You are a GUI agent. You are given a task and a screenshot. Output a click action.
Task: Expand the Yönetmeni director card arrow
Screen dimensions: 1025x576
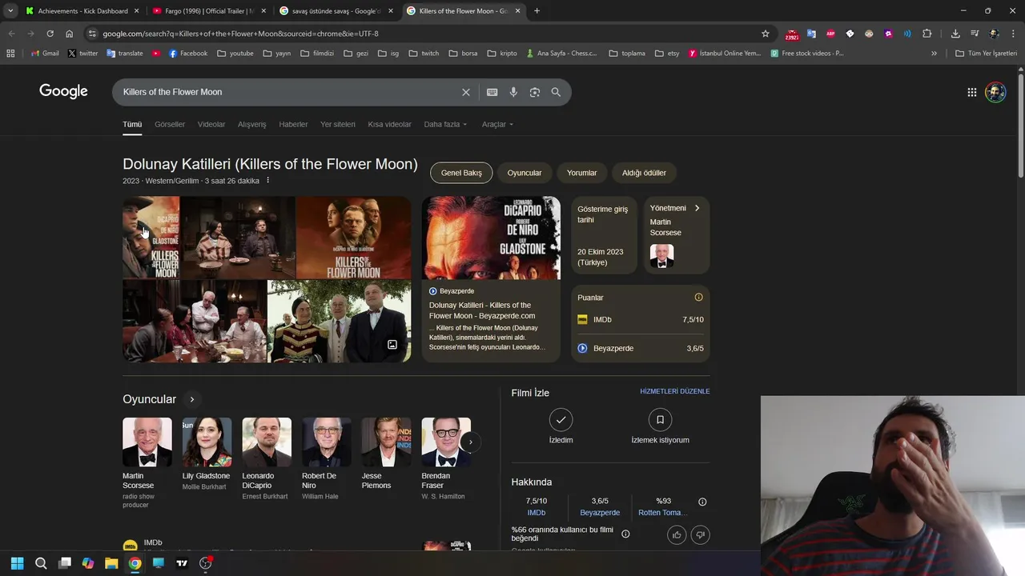click(x=697, y=208)
